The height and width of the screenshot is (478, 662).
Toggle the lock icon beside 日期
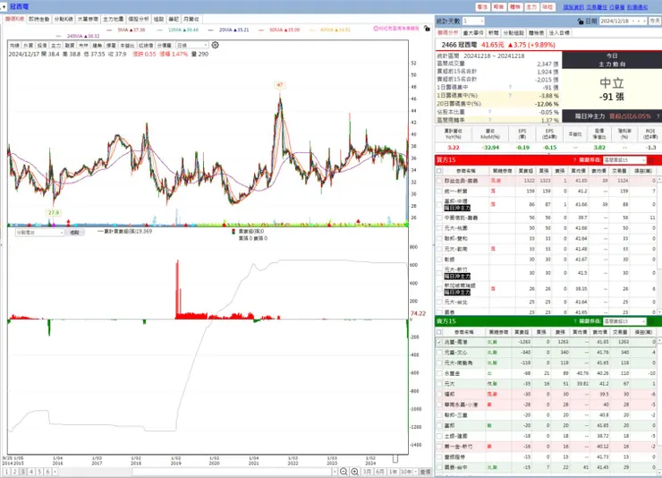pos(580,21)
